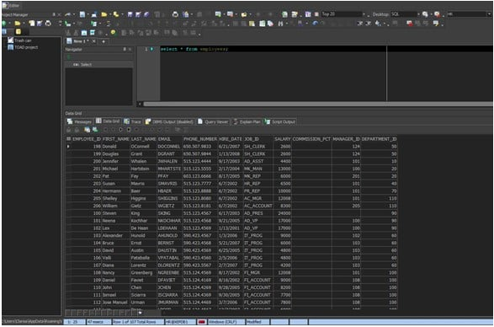Switch to the Messages tab
This screenshot has width=494, height=327.
pyautogui.click(x=80, y=122)
